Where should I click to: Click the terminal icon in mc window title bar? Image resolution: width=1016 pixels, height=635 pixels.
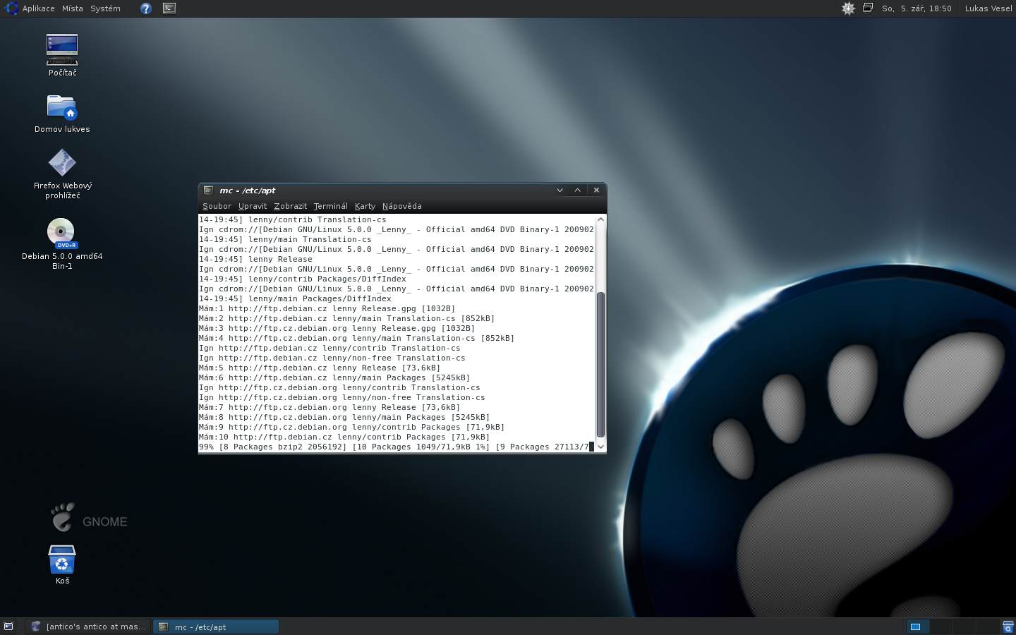[x=208, y=190]
